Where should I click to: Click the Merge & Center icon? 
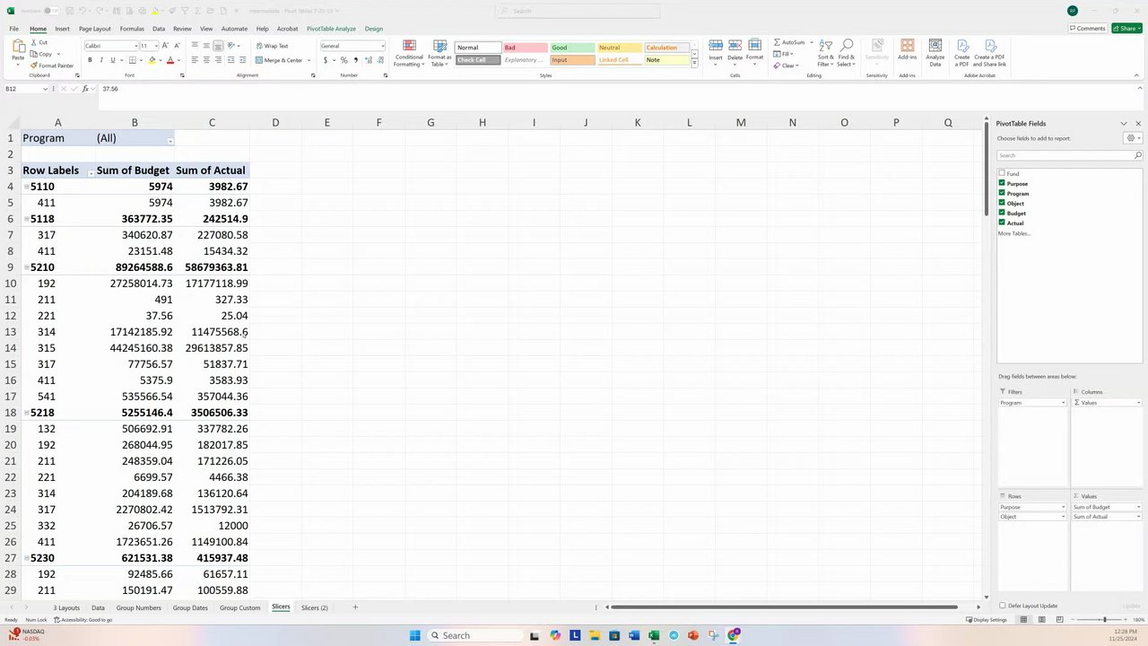[x=259, y=60]
